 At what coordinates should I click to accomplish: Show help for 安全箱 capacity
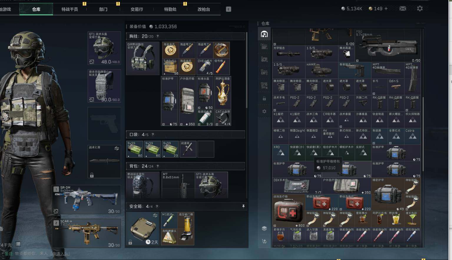[x=157, y=206]
